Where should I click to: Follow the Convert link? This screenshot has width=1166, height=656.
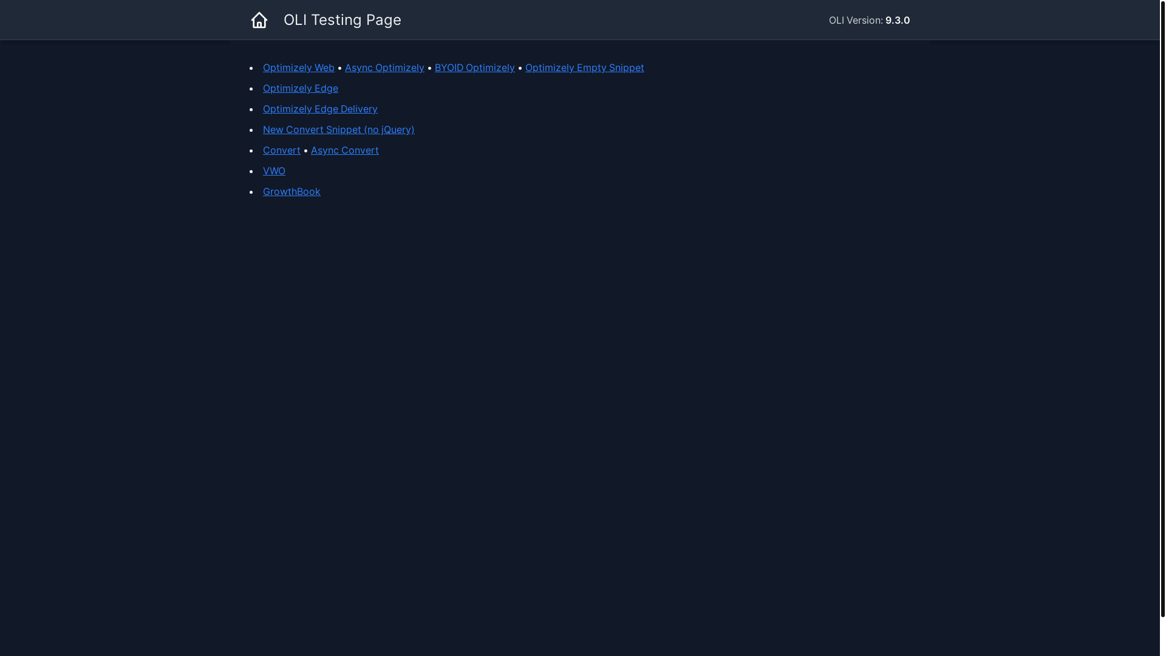click(282, 150)
